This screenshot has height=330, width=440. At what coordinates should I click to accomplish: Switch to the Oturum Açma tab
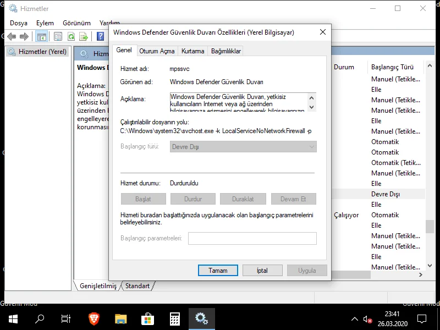tap(157, 51)
